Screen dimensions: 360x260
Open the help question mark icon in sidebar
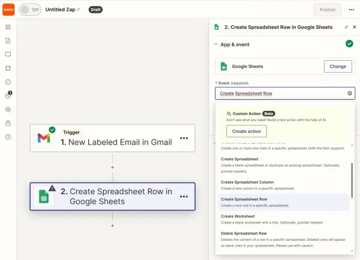[8, 137]
